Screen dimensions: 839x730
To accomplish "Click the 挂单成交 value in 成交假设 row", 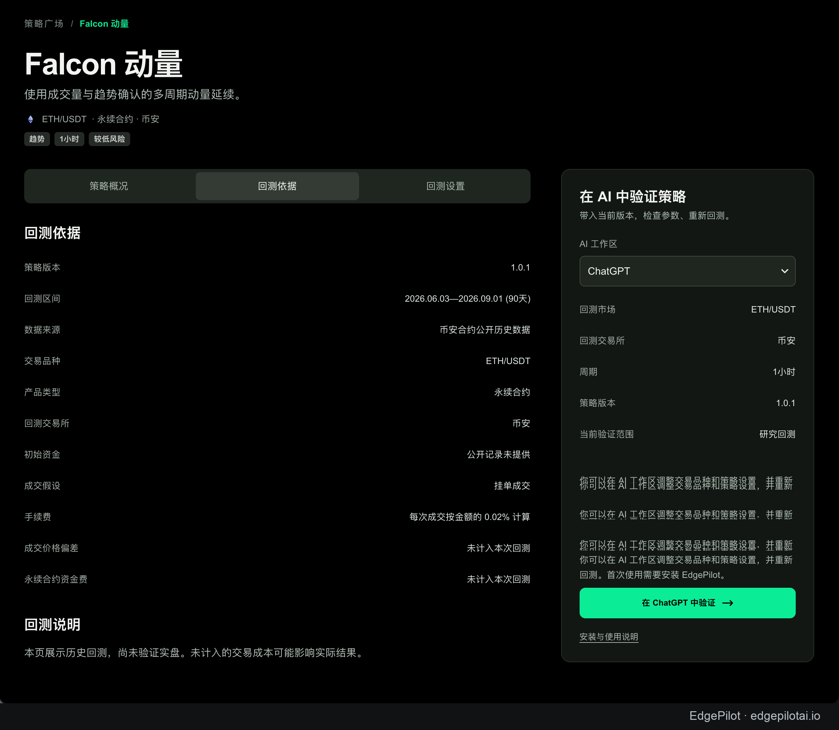I will pos(512,486).
